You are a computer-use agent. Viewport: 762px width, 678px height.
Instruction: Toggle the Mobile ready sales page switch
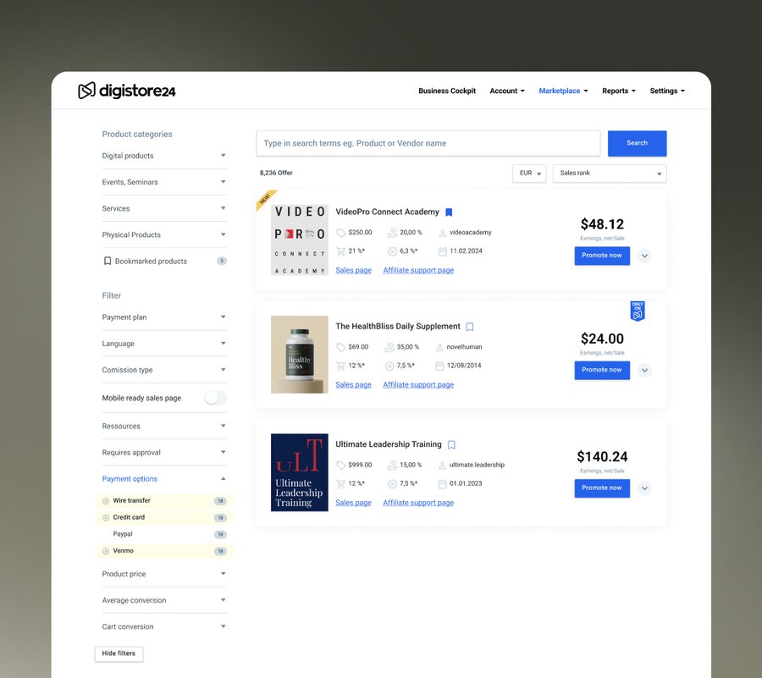(215, 398)
